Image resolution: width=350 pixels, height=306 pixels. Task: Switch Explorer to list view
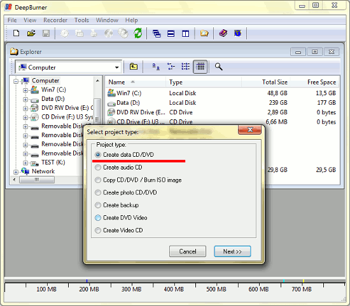click(x=185, y=67)
